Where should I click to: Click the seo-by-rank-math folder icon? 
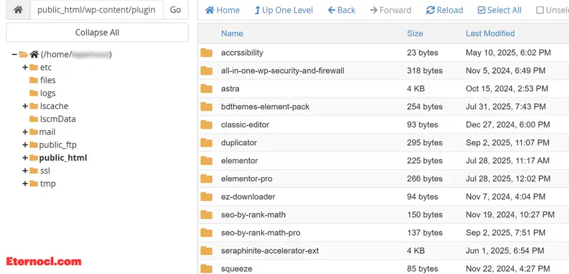(x=207, y=215)
